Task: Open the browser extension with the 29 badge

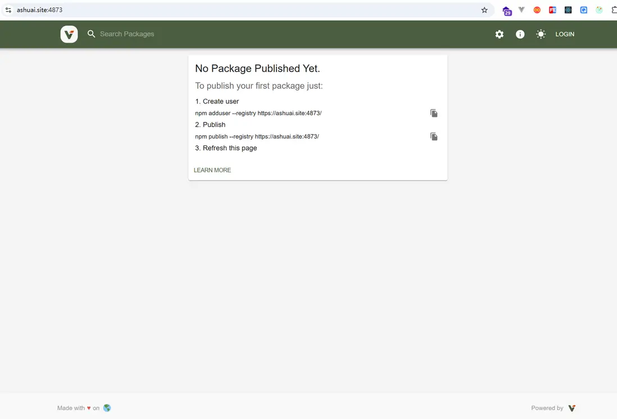Action: point(507,11)
